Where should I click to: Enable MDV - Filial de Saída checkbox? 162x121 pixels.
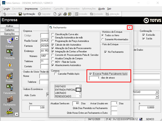point(53,62)
